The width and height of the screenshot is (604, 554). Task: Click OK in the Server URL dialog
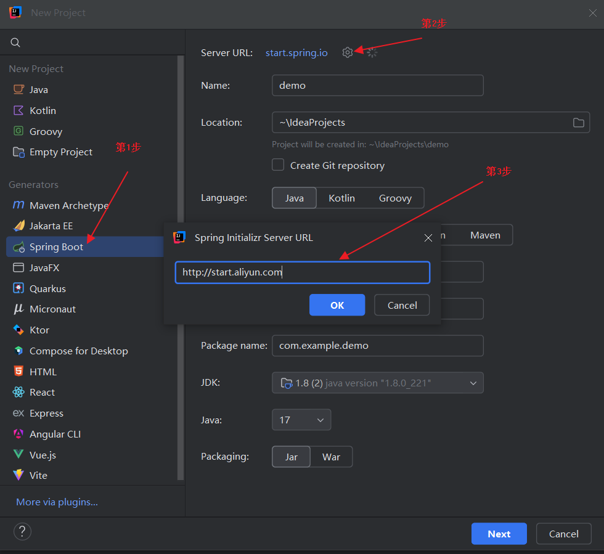pyautogui.click(x=337, y=305)
